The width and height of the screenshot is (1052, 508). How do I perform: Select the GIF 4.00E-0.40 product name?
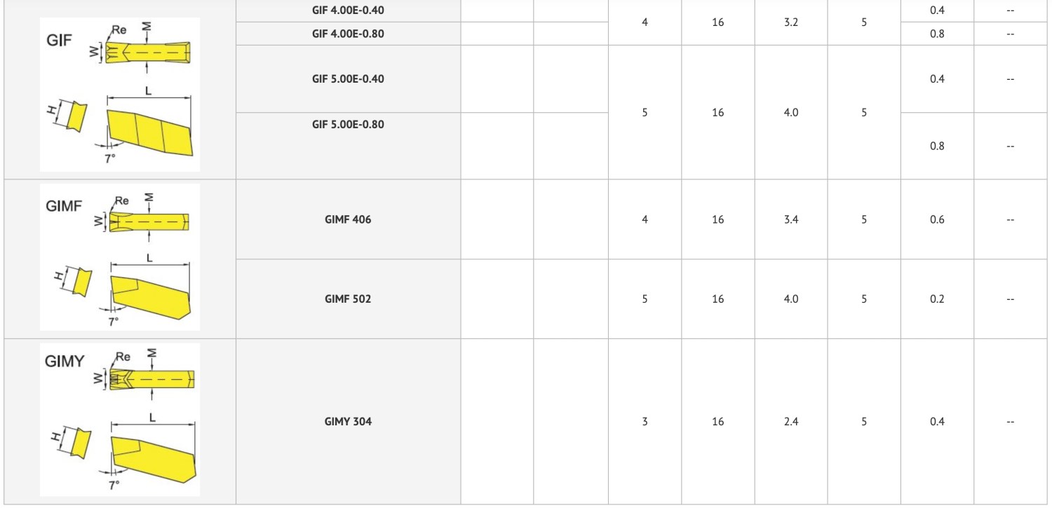pos(348,11)
